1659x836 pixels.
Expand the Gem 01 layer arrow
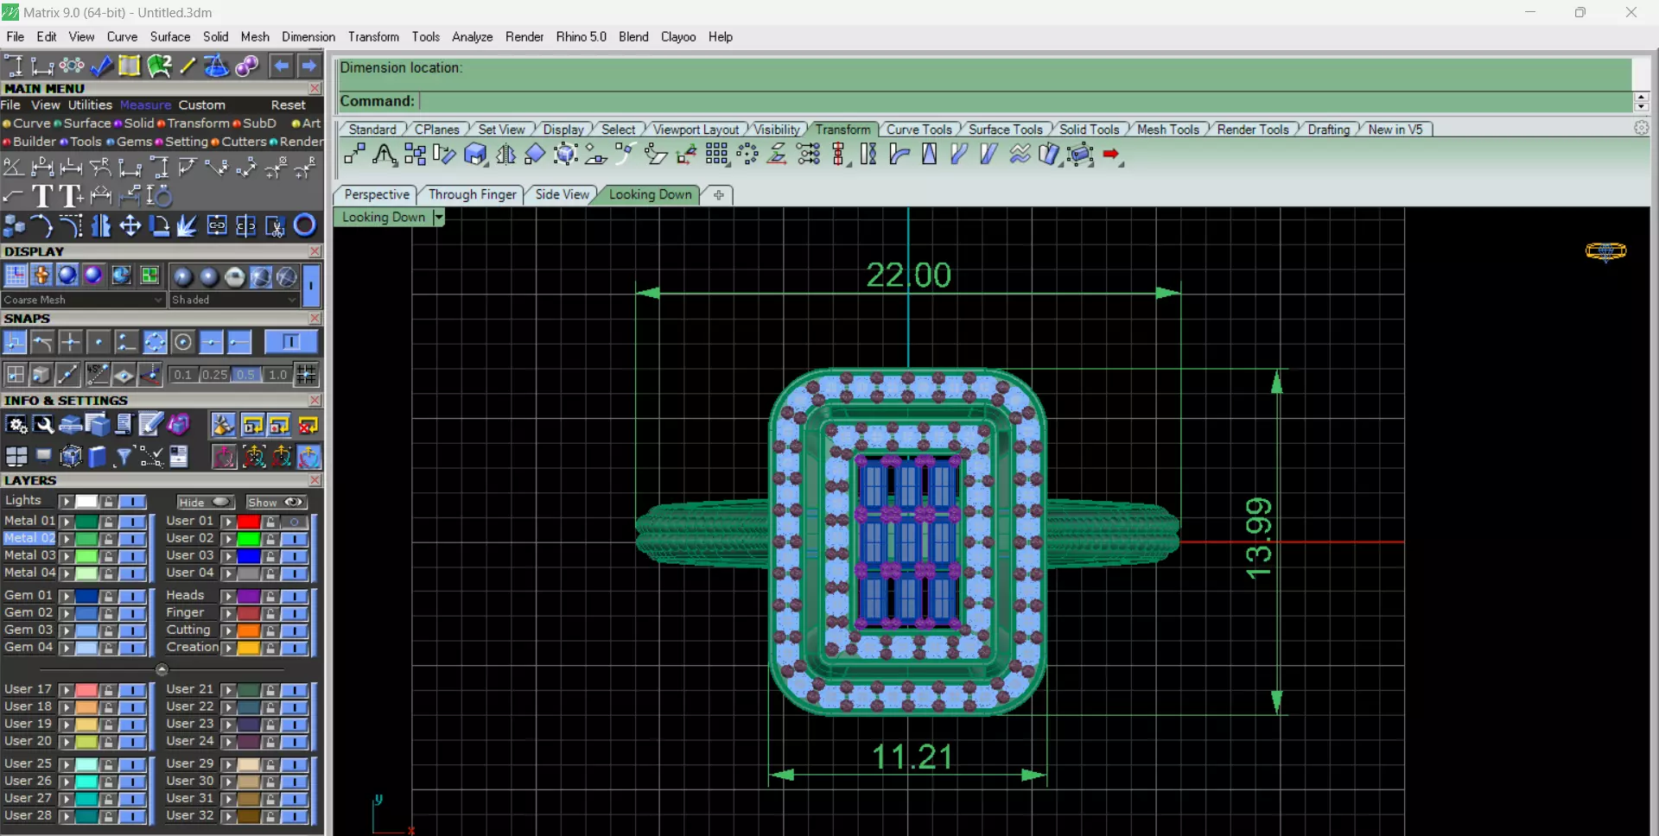click(x=66, y=596)
